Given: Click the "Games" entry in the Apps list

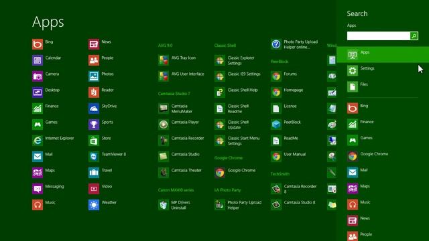Looking at the screenshot, I should coord(45,125).
